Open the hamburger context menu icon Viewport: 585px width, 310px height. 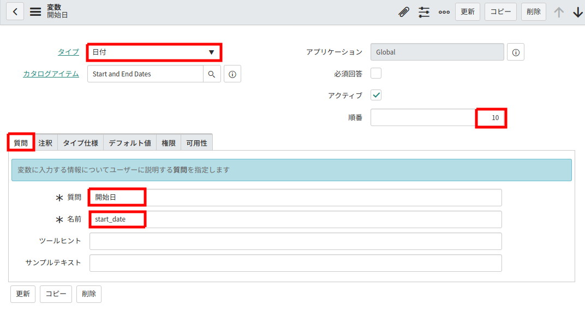pos(35,11)
